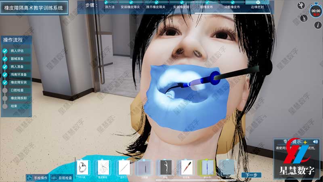The height and width of the screenshot is (182, 323).
Task: Pick the red-tipped pen instrument card
Action: coord(186,167)
